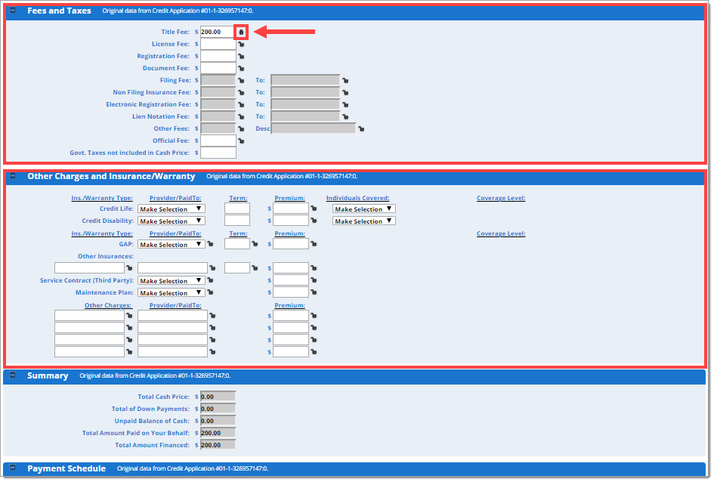Collapse Other Charges and Insurance/Warranty section
This screenshot has height=482, width=714.
12,176
